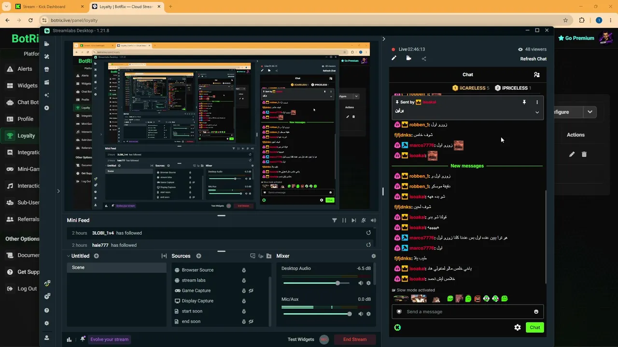Pause the Mini Feed alert queue
This screenshot has height=347, width=618.
(x=344, y=220)
